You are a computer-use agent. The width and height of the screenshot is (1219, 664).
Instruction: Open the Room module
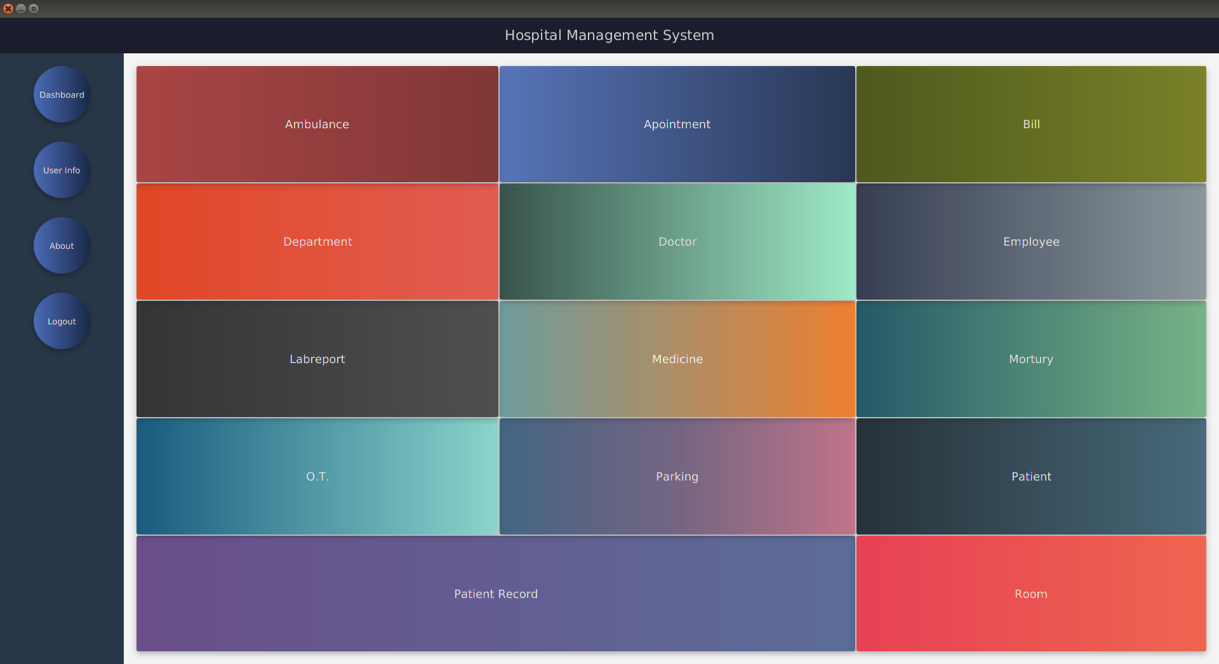tap(1031, 594)
